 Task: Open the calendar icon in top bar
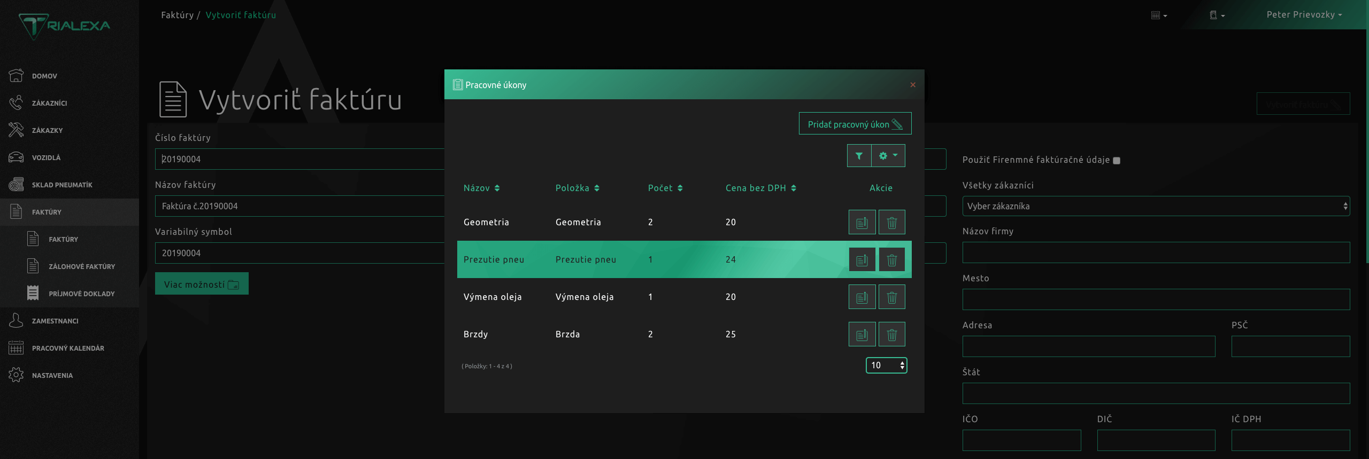point(1158,15)
